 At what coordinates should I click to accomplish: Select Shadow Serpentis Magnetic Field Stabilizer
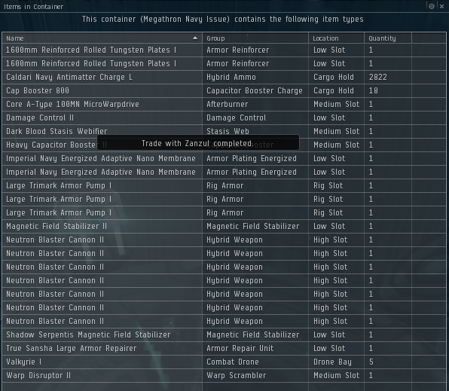point(224,334)
